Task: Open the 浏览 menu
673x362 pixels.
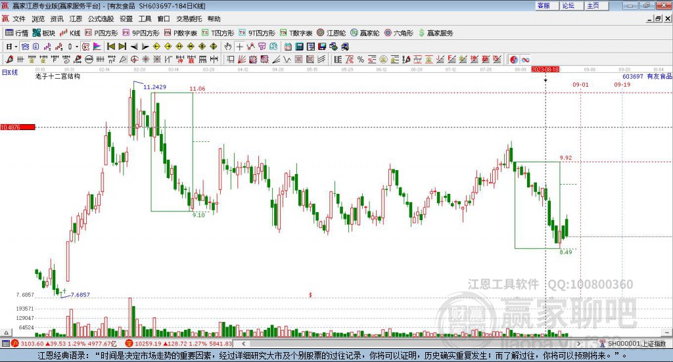Action: (37, 19)
